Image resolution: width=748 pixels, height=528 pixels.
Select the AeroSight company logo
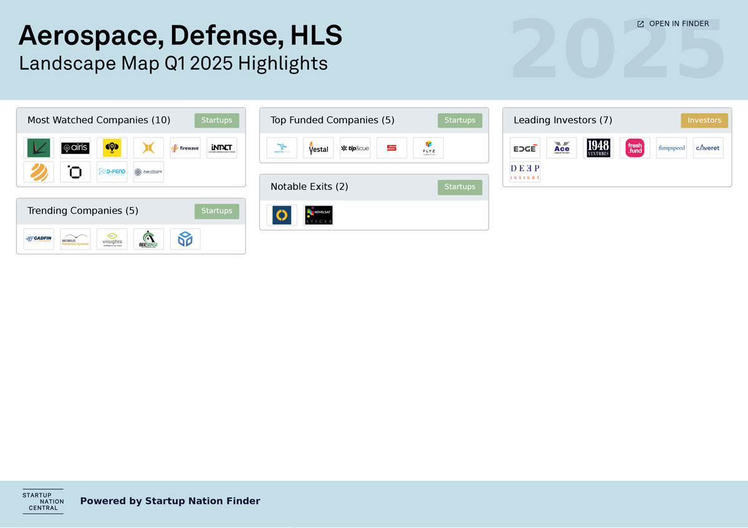(148, 172)
